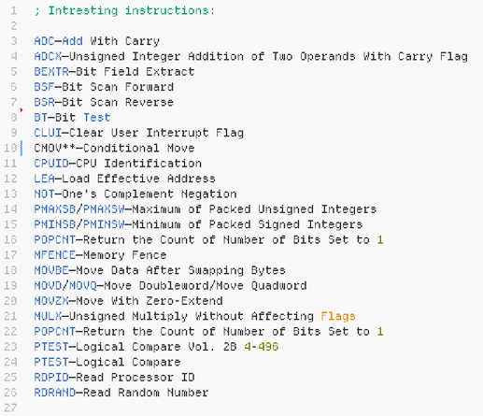Click the MOVQ keyword on line 19

pos(83,285)
